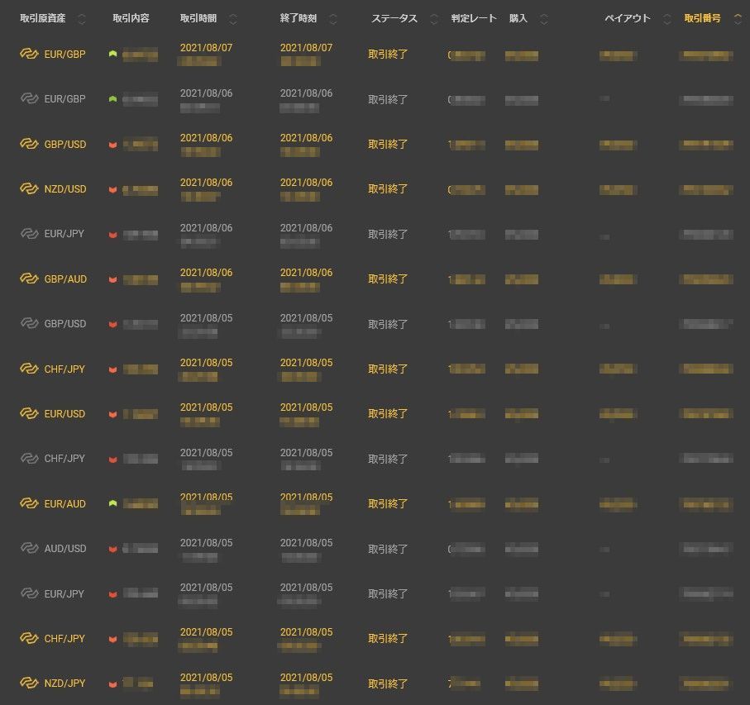
Task: Select the NZD/JPY trade row label
Action: [x=65, y=684]
